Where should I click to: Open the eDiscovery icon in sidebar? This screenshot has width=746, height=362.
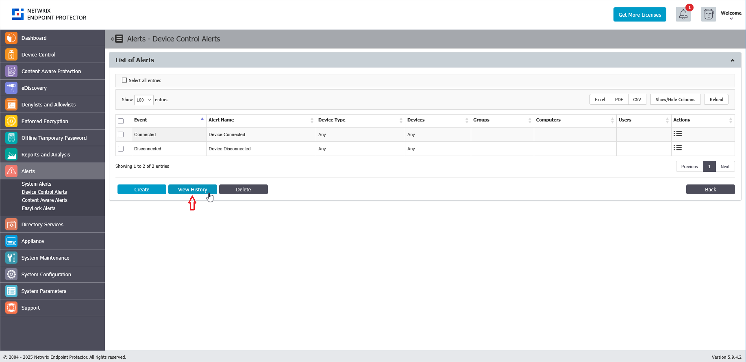[11, 88]
